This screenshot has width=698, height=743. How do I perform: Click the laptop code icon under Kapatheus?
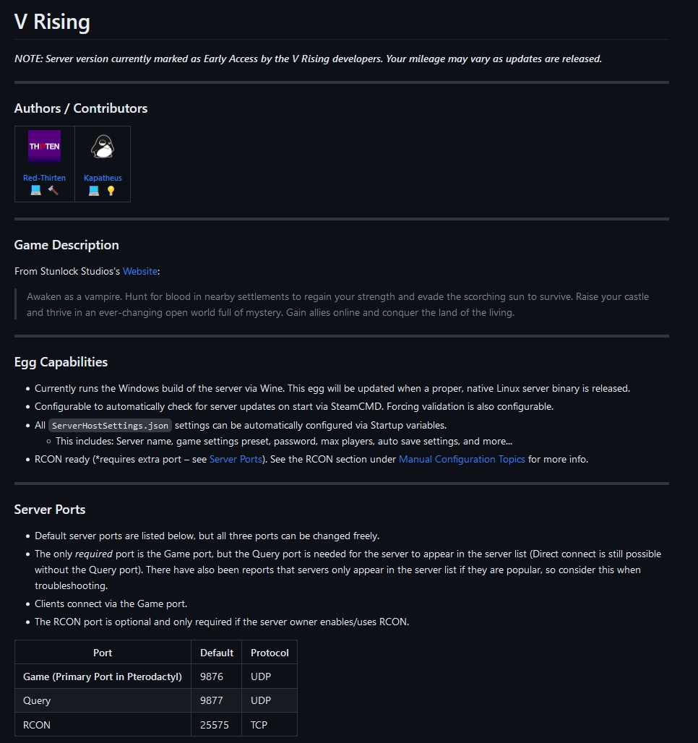(94, 191)
